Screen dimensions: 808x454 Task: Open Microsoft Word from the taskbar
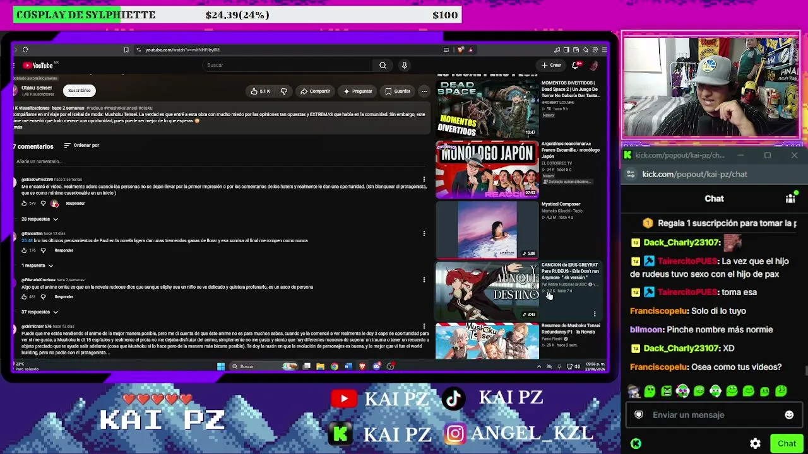(348, 366)
